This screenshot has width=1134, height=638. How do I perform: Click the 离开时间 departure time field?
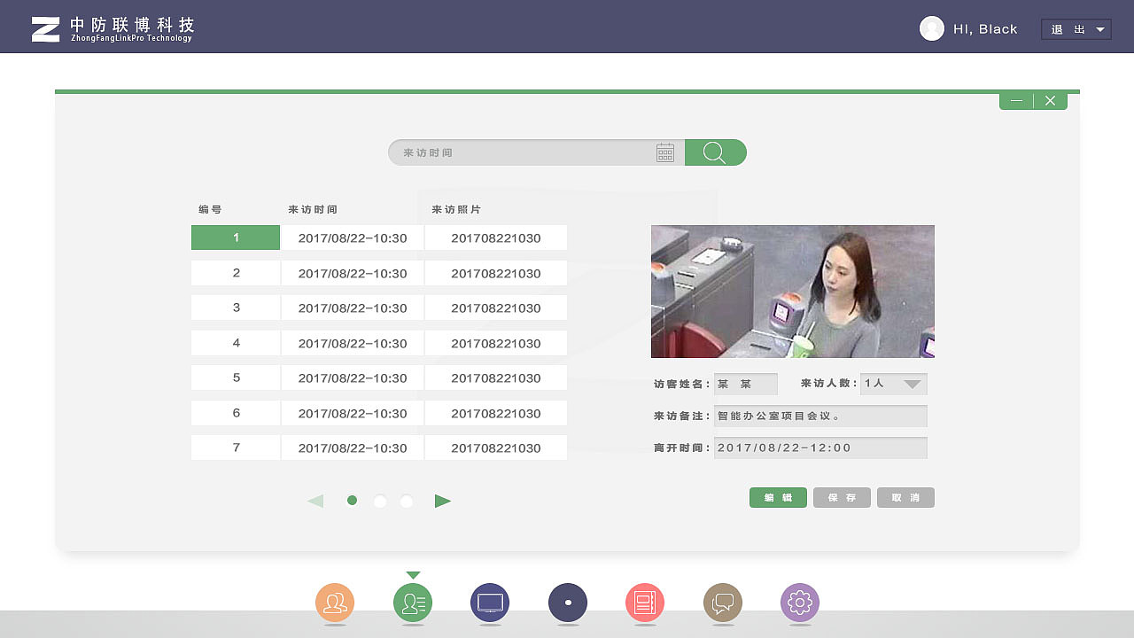820,447
